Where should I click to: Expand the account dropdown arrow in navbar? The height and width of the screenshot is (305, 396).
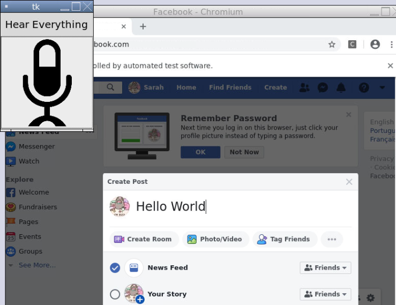382,87
